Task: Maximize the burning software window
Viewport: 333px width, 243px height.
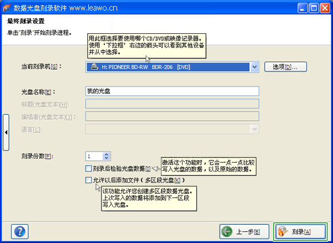Action: pyautogui.click(x=314, y=8)
